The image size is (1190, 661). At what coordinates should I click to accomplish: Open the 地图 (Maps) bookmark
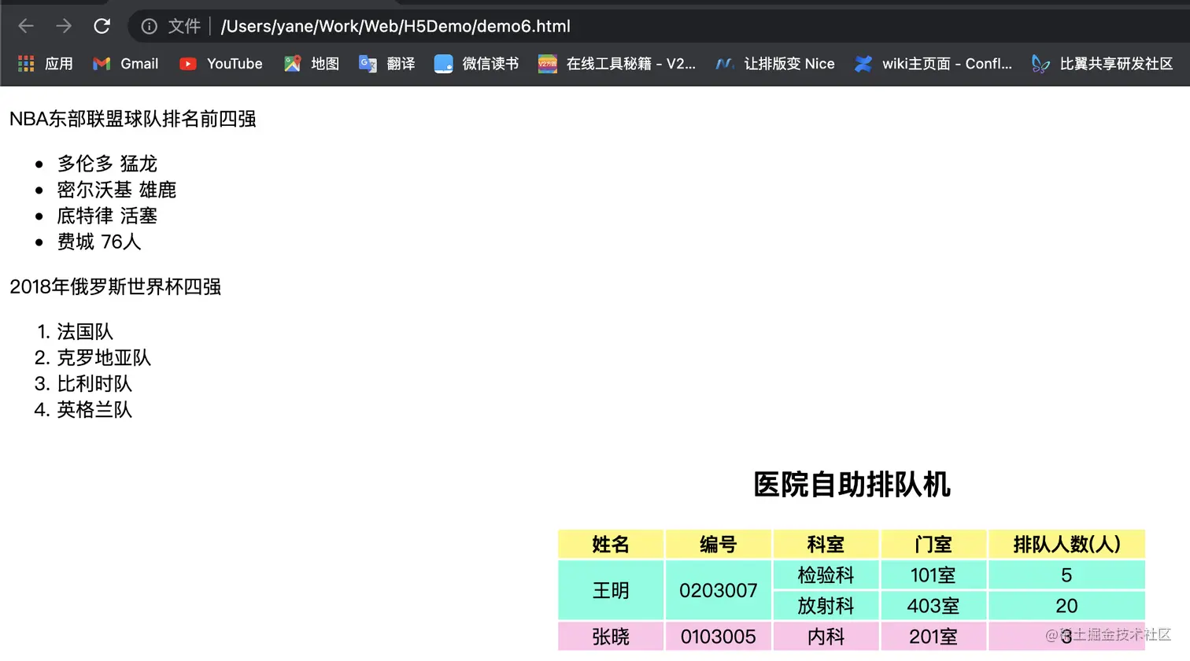click(x=312, y=64)
